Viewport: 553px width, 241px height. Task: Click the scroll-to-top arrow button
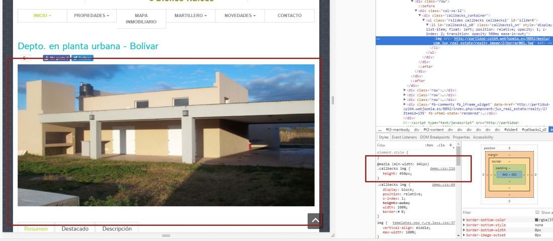pos(315,221)
